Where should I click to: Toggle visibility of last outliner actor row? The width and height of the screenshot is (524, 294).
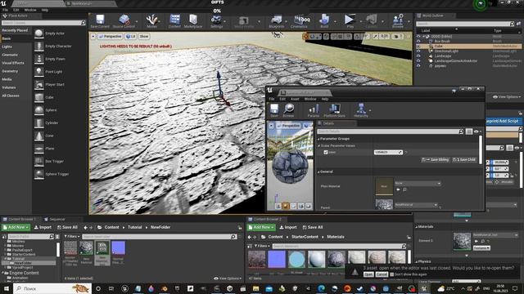coord(418,66)
